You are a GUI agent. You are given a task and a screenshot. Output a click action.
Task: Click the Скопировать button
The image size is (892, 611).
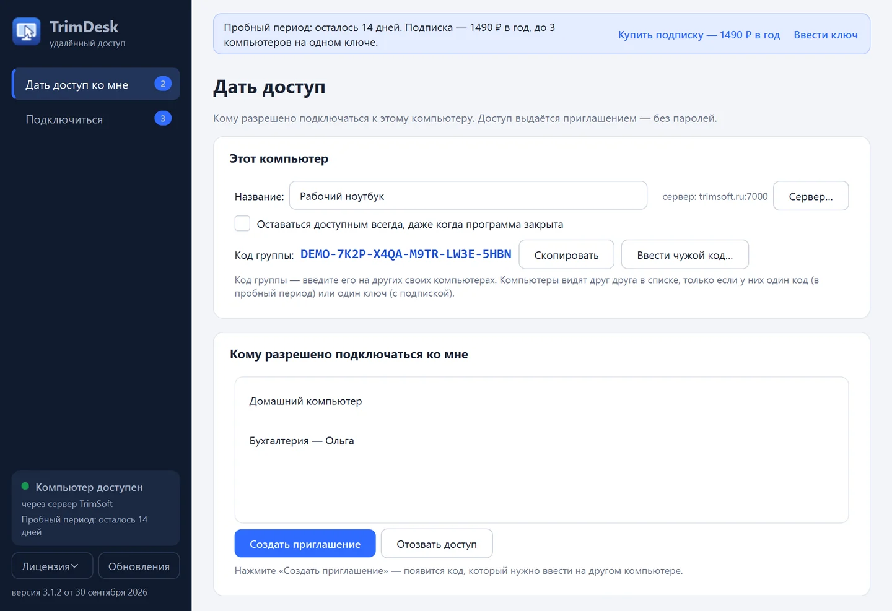566,255
